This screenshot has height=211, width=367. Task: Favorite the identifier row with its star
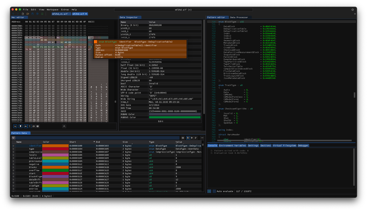[13, 146]
